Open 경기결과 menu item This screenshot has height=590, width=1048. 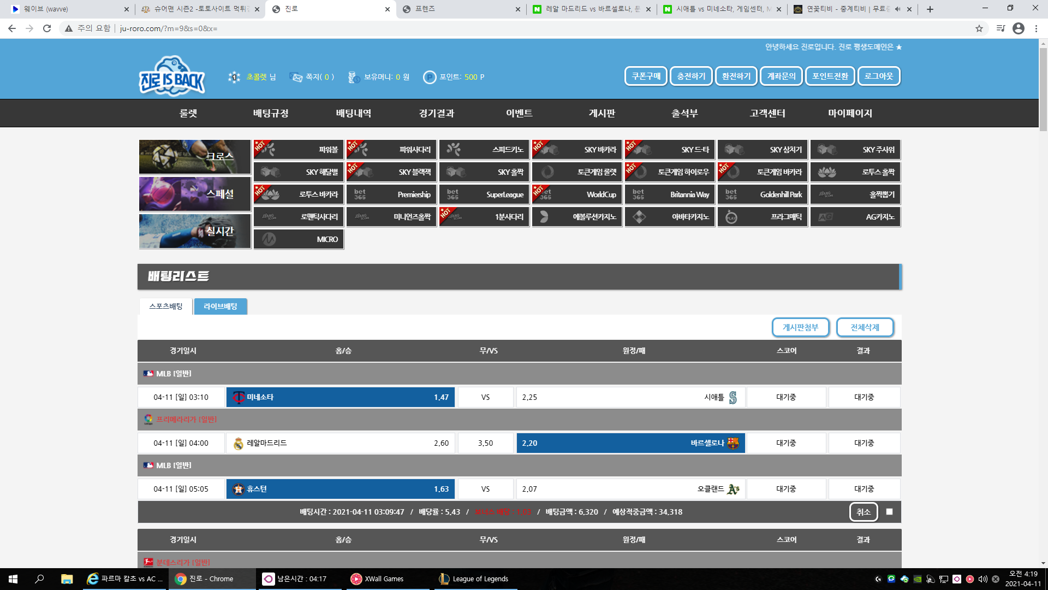coord(436,113)
